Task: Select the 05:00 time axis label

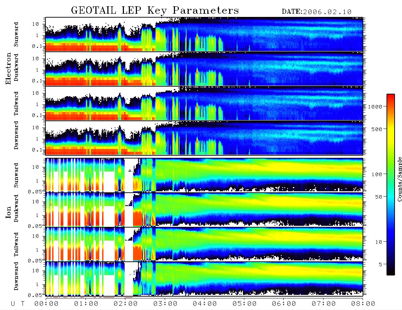Action: pos(245,304)
